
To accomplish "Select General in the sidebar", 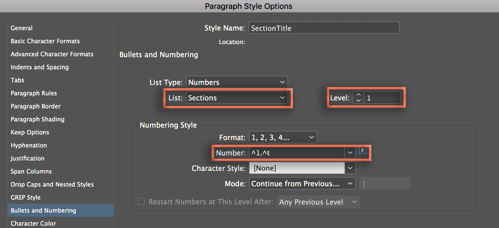I will tap(22, 28).
